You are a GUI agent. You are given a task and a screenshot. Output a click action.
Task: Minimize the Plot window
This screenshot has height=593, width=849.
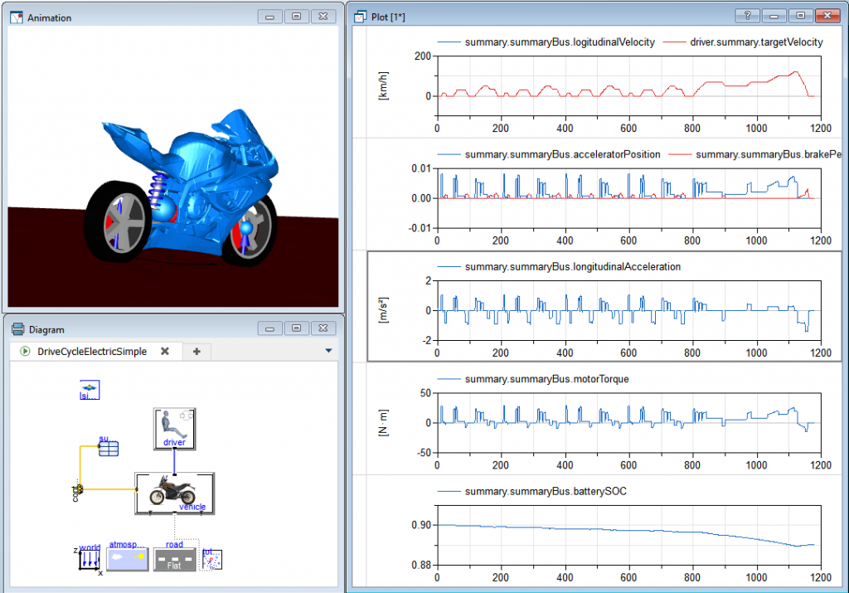point(774,16)
